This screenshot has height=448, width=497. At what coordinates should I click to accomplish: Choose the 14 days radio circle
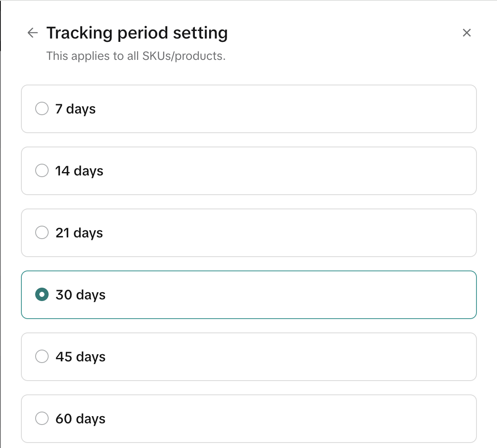(x=42, y=171)
